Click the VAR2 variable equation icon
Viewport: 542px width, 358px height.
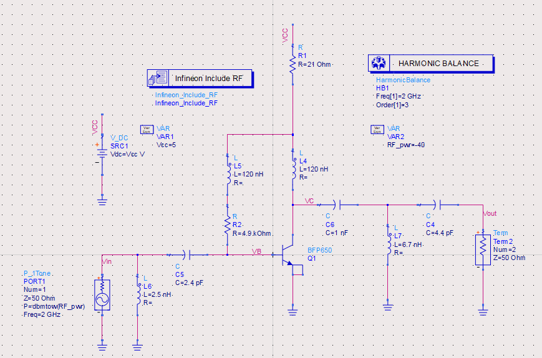click(x=377, y=129)
